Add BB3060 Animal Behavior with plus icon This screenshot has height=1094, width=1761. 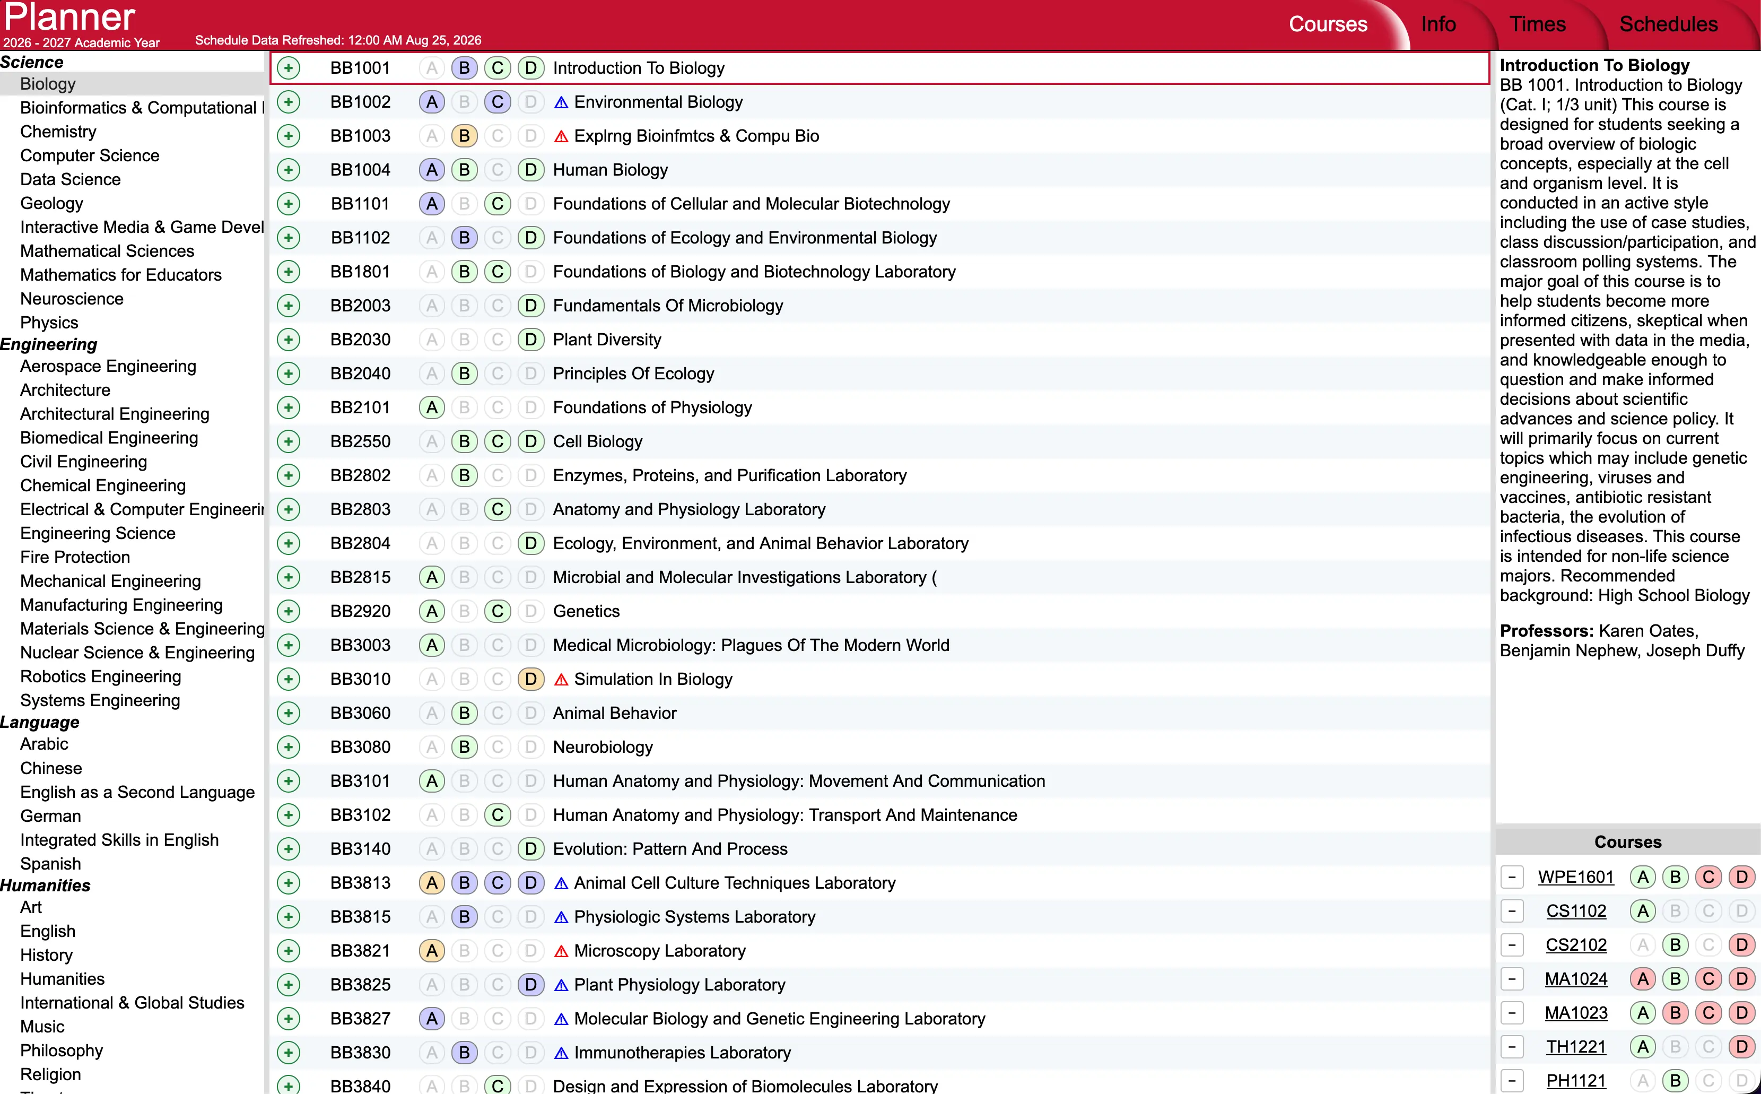(289, 714)
